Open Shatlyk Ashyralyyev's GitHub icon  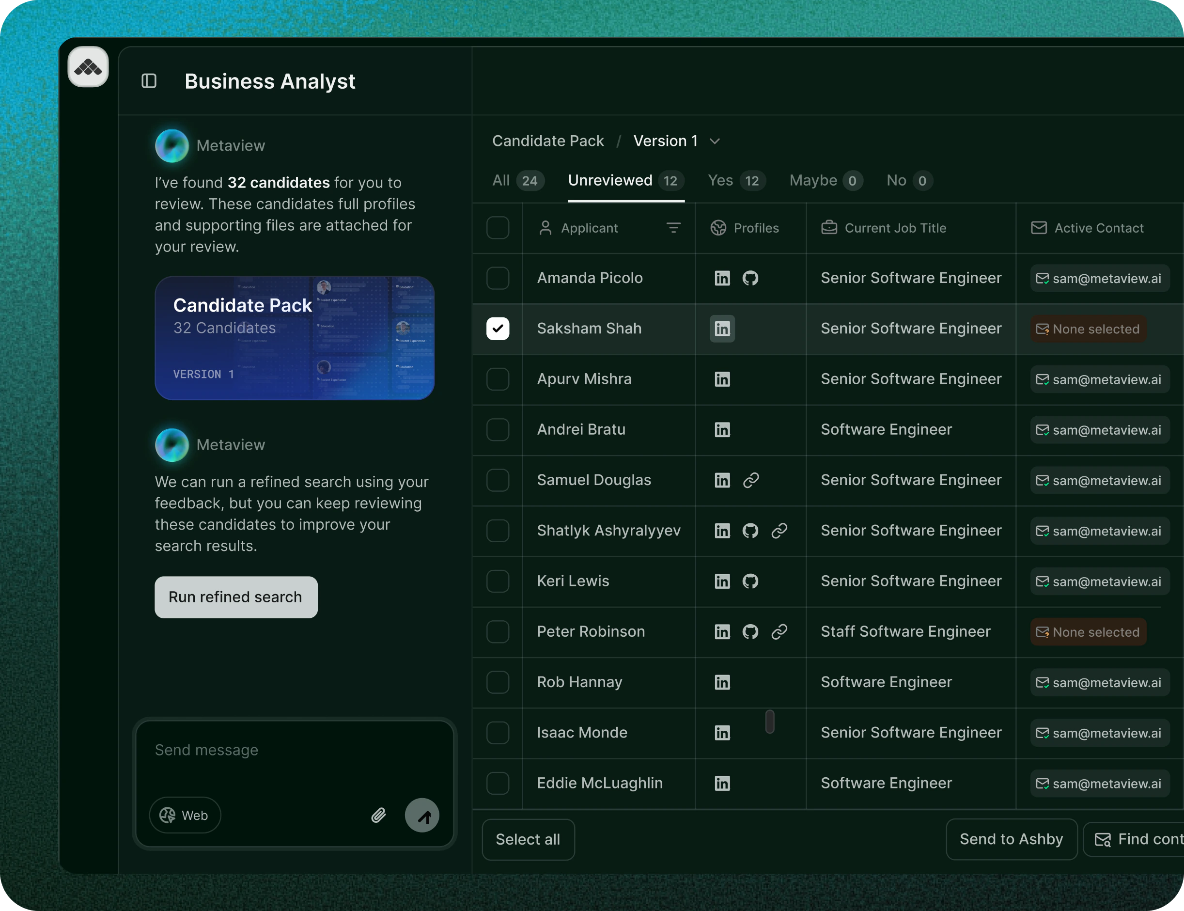(x=750, y=530)
